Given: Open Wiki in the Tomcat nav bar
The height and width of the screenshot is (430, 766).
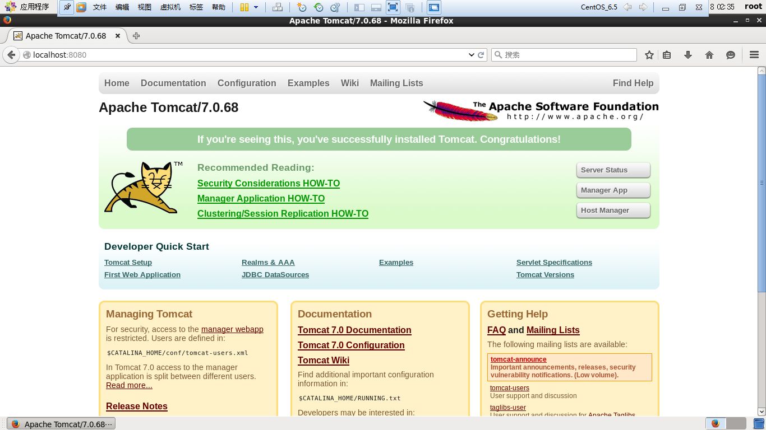Looking at the screenshot, I should (350, 83).
